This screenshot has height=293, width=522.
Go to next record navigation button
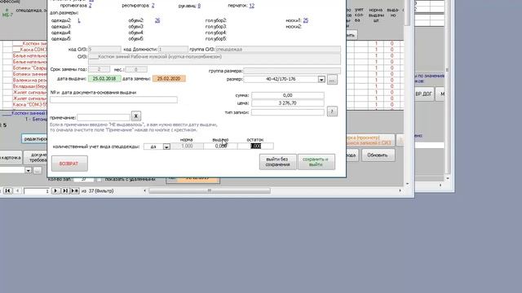click(x=55, y=190)
